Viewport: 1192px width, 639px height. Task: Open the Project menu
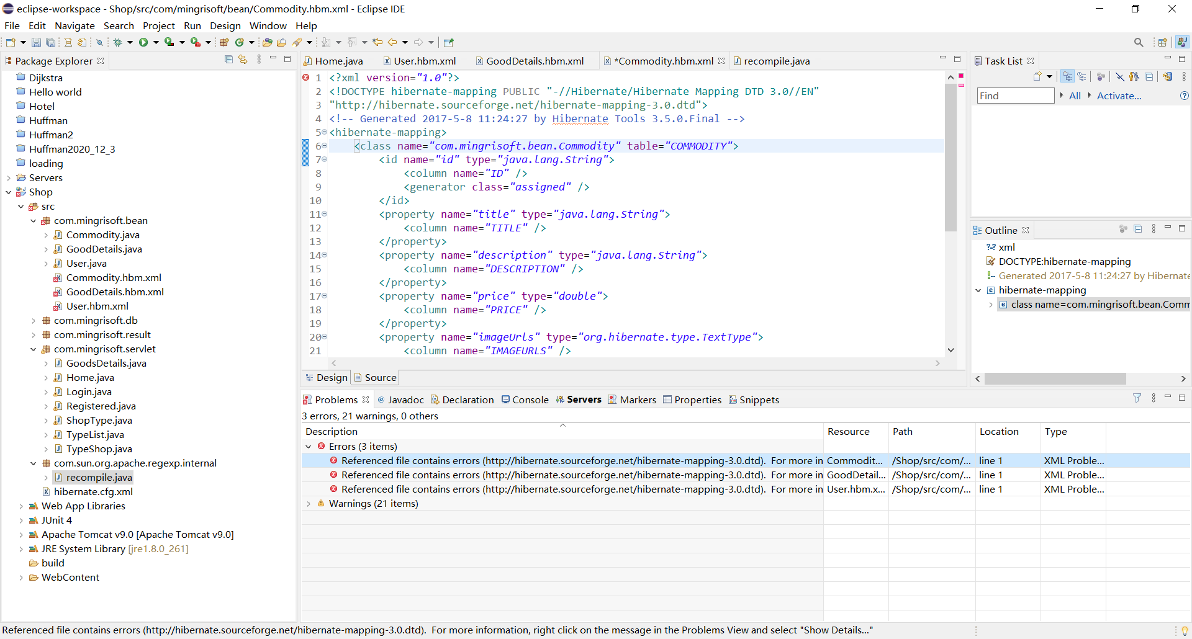point(159,25)
